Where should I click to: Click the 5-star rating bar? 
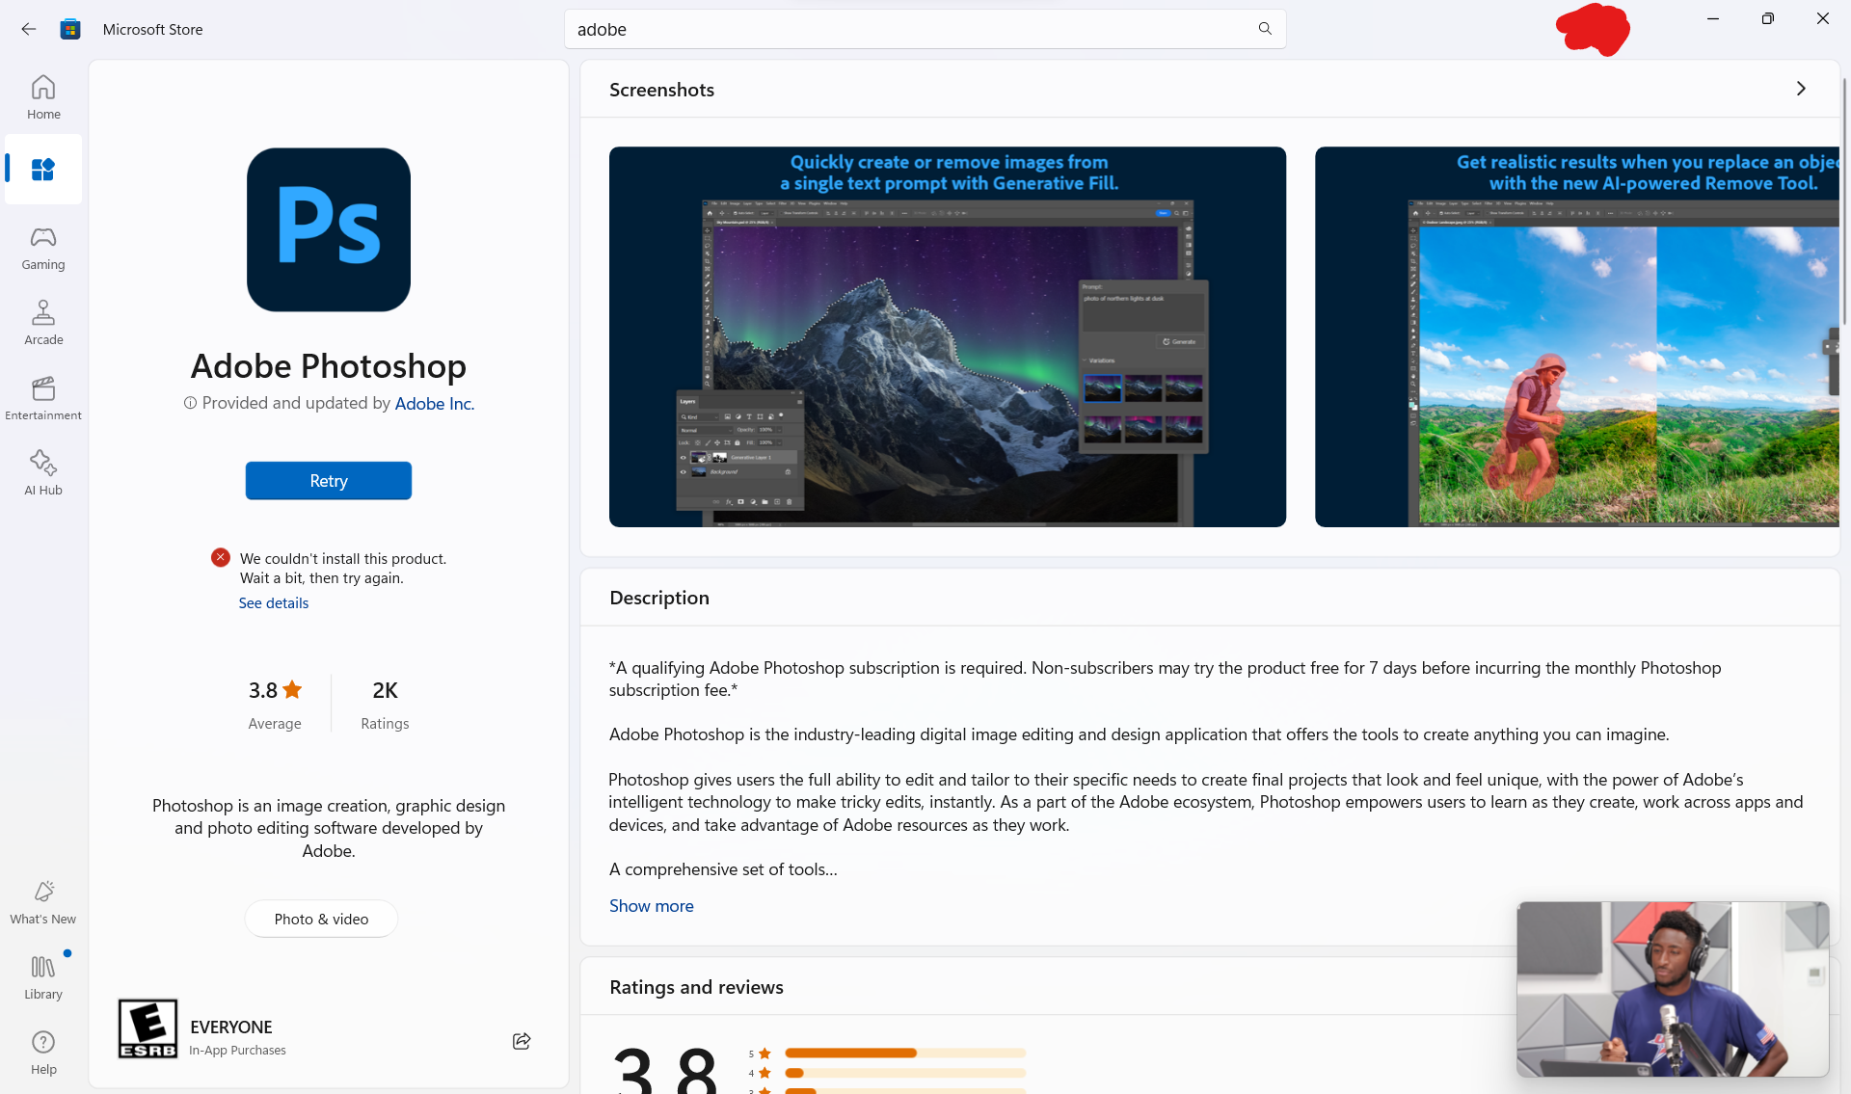tap(905, 1053)
